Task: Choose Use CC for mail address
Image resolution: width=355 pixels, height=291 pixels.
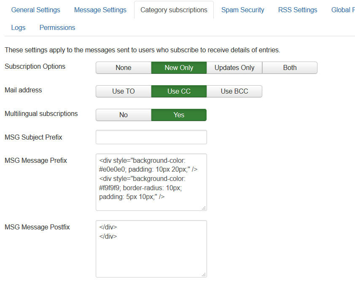Action: [x=179, y=92]
